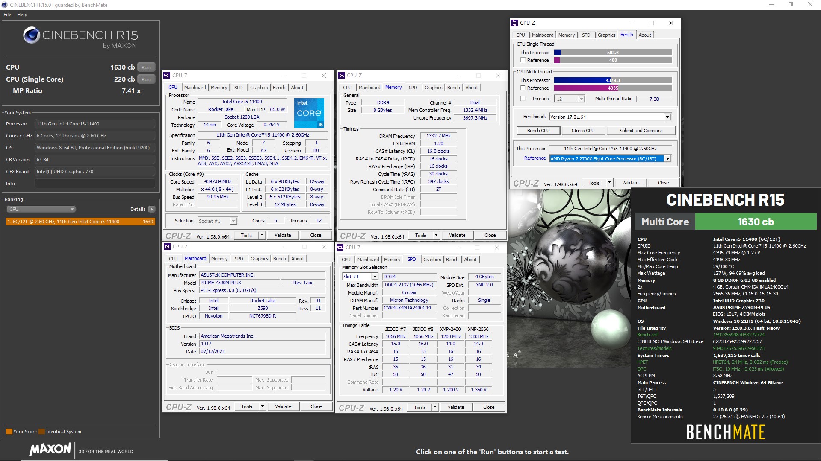Click the orange Your Score legend swatch
The height and width of the screenshot is (461, 821).
click(9, 432)
